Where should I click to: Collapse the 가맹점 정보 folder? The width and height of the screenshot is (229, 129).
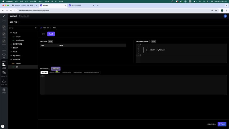point(11,59)
